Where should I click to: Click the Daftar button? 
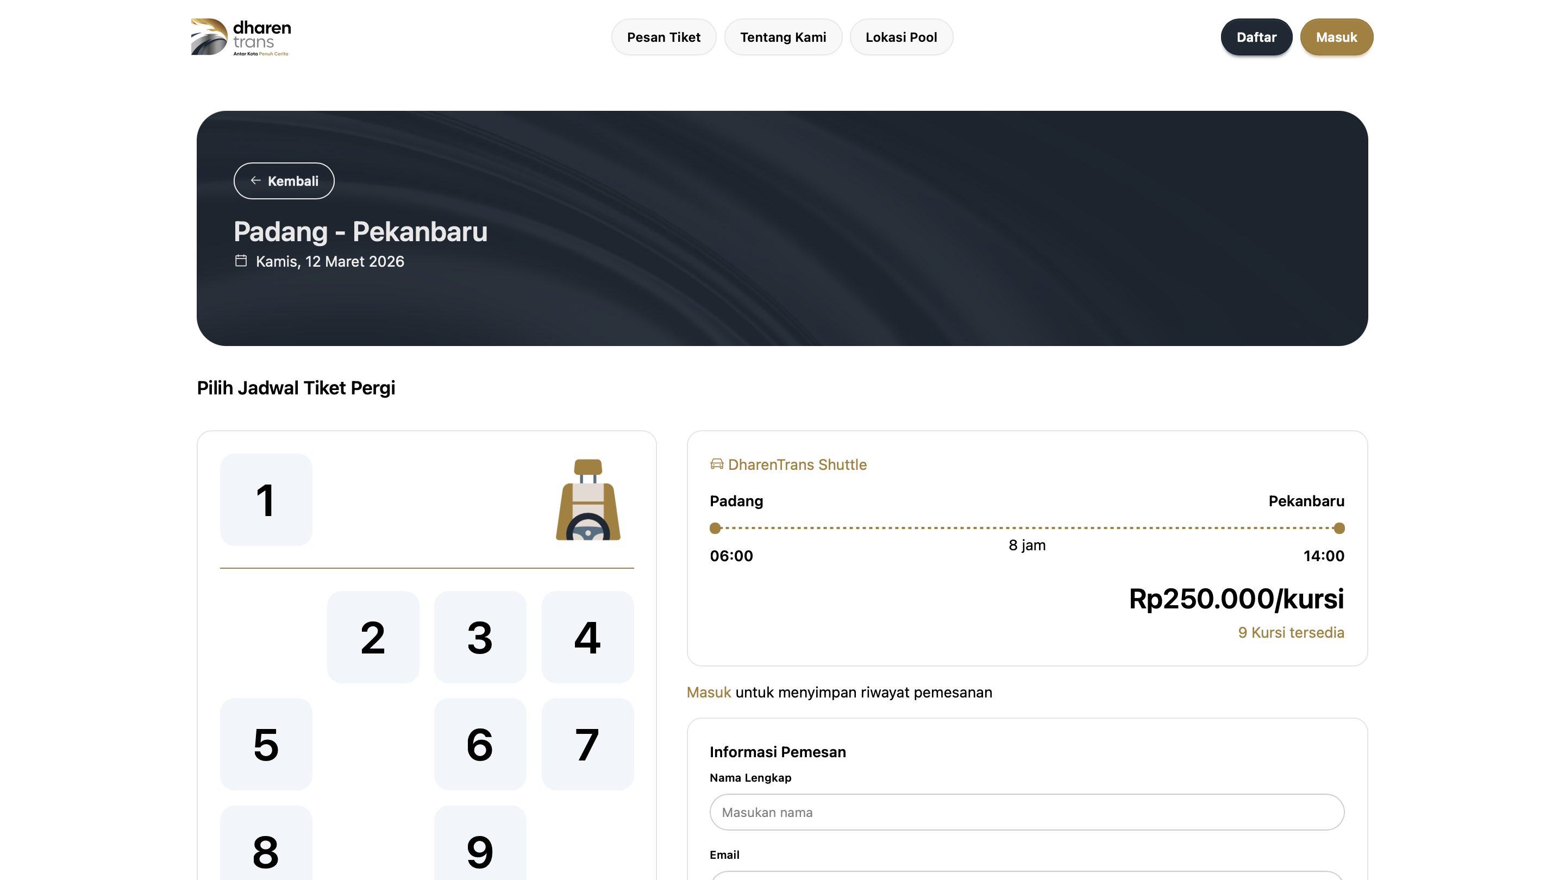[1256, 37]
